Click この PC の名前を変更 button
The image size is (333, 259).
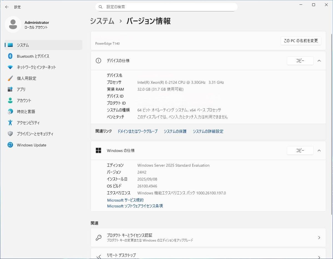pyautogui.click(x=301, y=41)
